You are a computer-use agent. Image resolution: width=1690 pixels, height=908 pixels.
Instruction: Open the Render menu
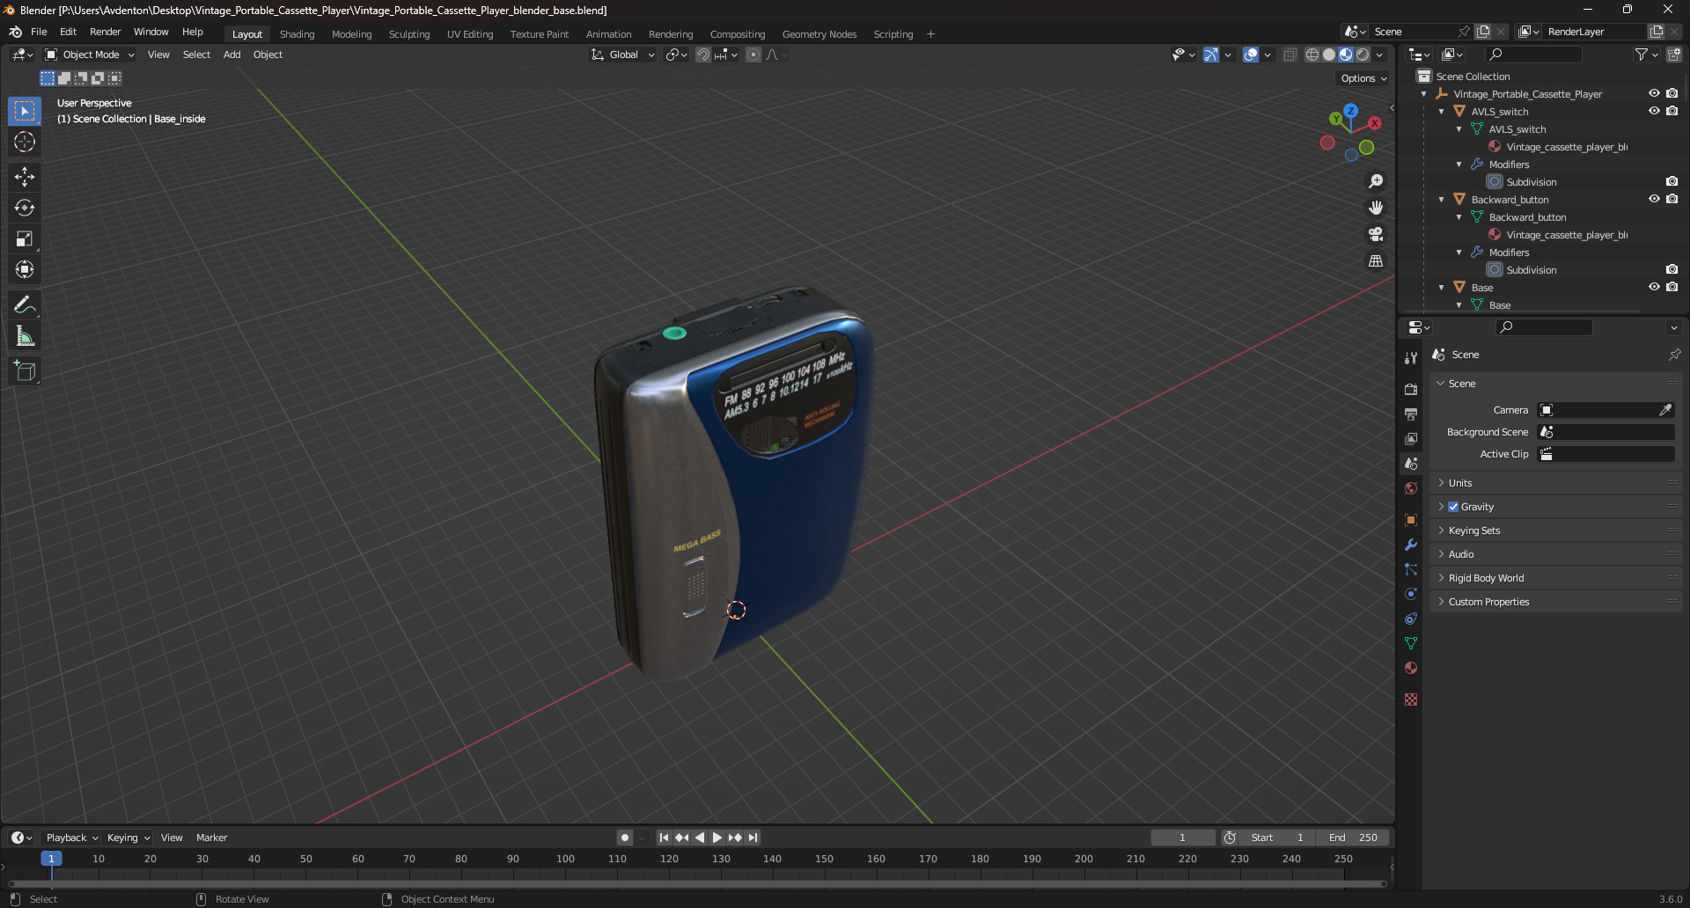click(105, 32)
